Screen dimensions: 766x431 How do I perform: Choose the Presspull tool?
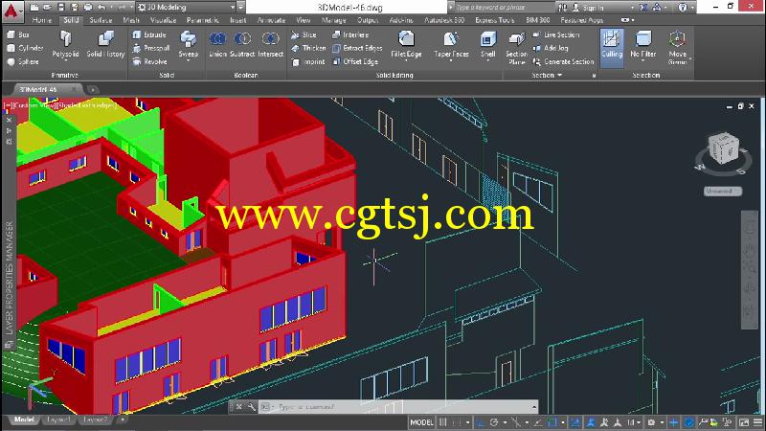point(151,48)
